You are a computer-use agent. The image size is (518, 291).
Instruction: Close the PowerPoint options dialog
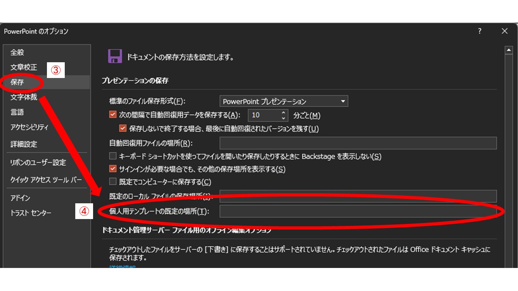pyautogui.click(x=504, y=31)
